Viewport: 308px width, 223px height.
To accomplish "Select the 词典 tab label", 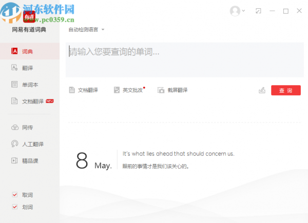I will (x=27, y=51).
